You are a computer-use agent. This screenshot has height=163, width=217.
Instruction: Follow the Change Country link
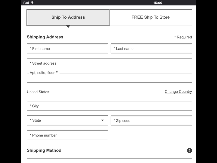(x=178, y=92)
